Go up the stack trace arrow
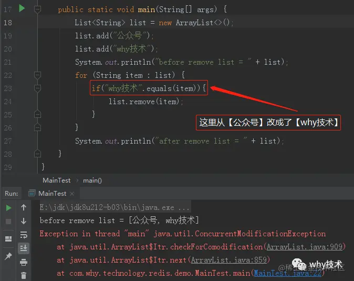The height and width of the screenshot is (281, 354). pyautogui.click(x=24, y=207)
